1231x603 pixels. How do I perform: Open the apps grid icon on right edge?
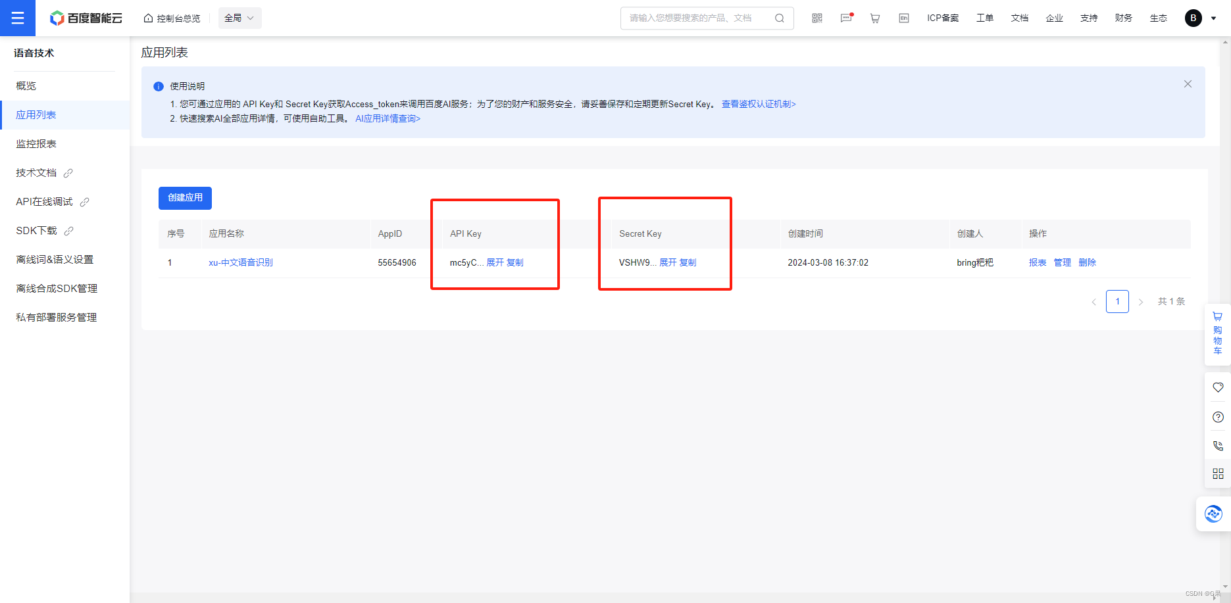[1217, 473]
